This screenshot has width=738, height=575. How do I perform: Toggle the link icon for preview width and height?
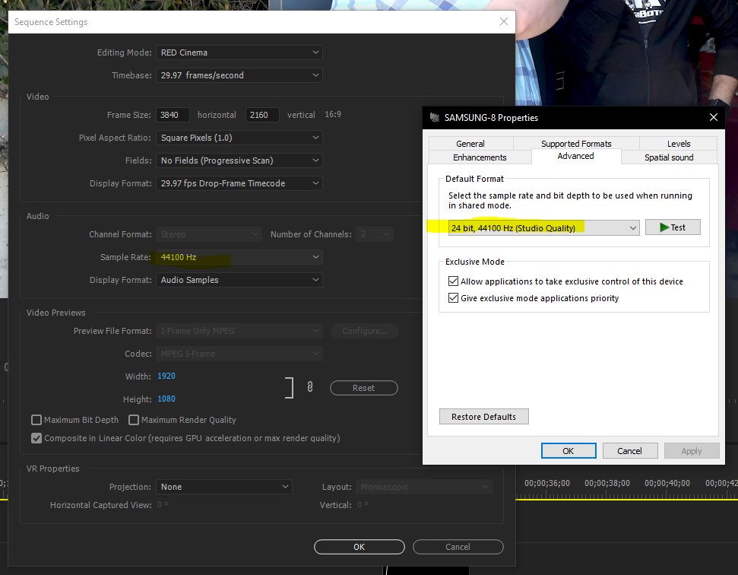[x=309, y=387]
